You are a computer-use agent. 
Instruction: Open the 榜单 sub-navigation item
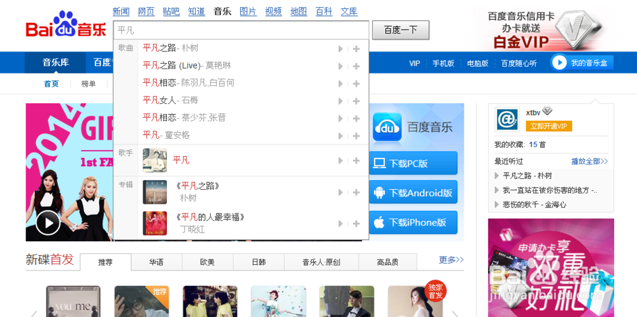click(x=89, y=84)
